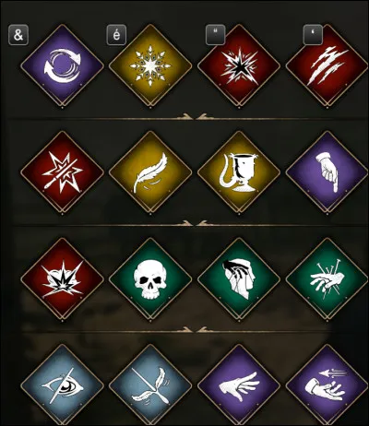Viewport: 369px width, 426px height.
Task: Choose the green skull curse spell
Action: pyautogui.click(x=150, y=279)
